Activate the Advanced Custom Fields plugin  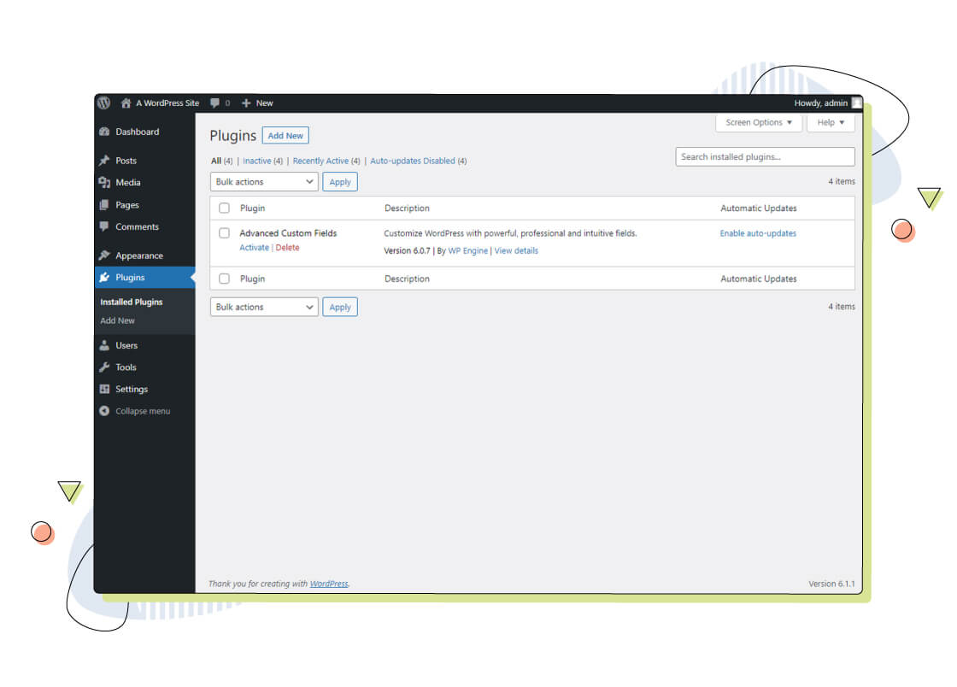coord(254,248)
